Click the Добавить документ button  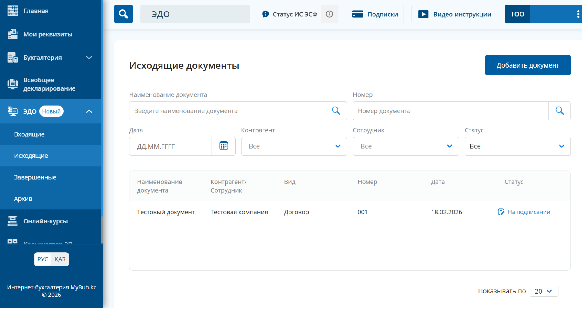[x=528, y=65]
